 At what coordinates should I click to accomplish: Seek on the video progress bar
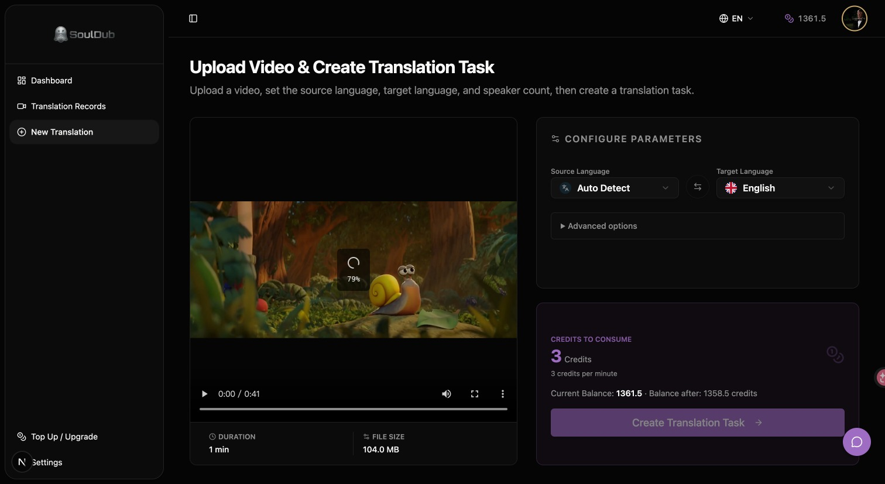click(x=354, y=409)
